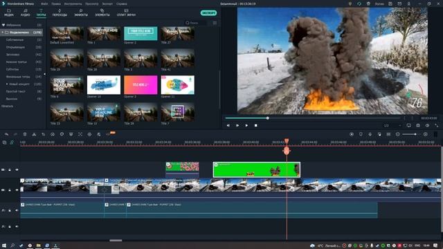Viewport: 443px width, 249px height.
Task: Select the teal Opener 2 title thumbnail
Action: [x=141, y=34]
